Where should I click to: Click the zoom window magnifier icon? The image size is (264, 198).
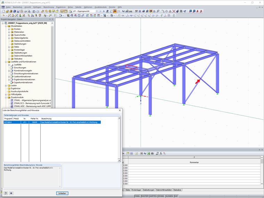72,16
